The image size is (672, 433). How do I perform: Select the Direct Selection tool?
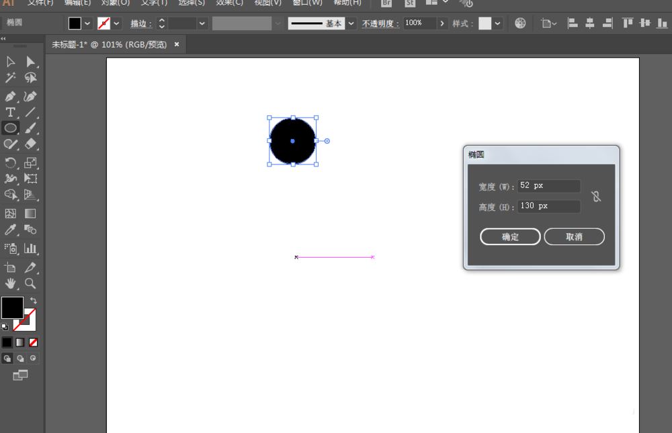pos(30,61)
